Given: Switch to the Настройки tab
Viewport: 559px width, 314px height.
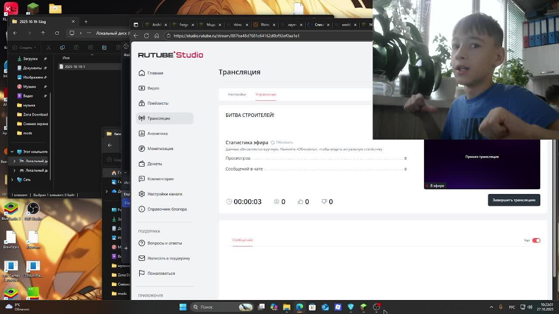Looking at the screenshot, I should click(237, 94).
